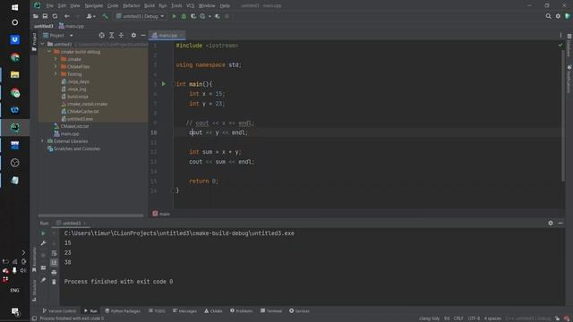Image resolution: width=573 pixels, height=322 pixels.
Task: Toggle scroll to end in the Run console
Action: point(54,262)
